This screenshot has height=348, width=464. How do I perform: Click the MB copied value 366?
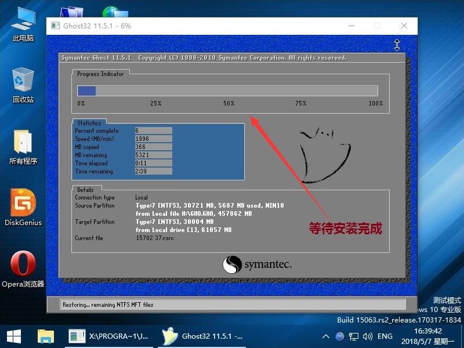pyautogui.click(x=153, y=147)
